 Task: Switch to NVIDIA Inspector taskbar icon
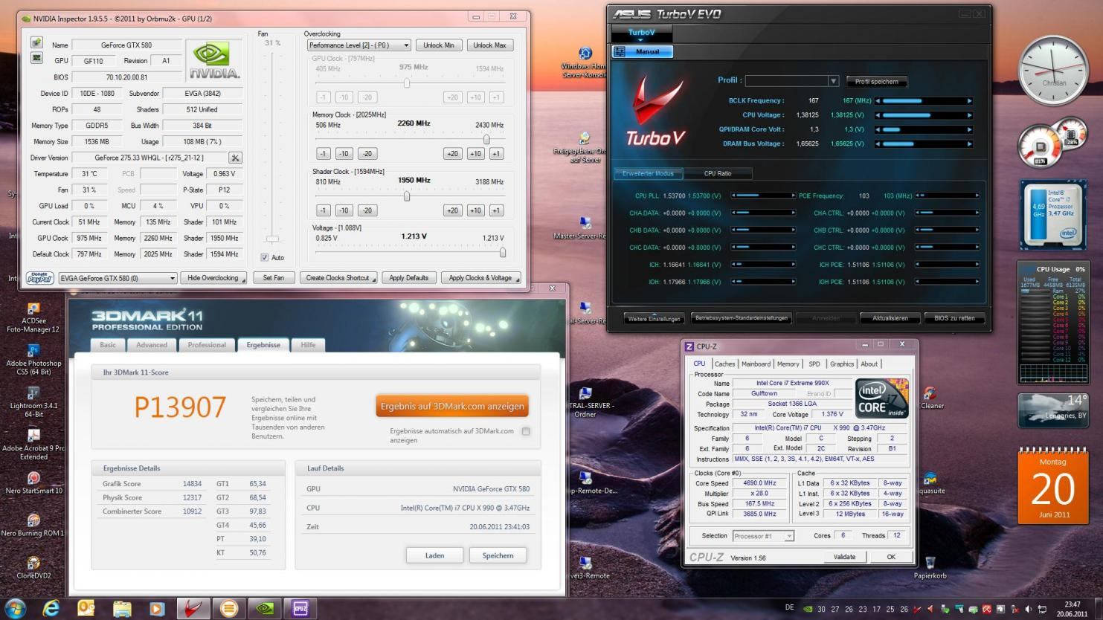[x=264, y=608]
